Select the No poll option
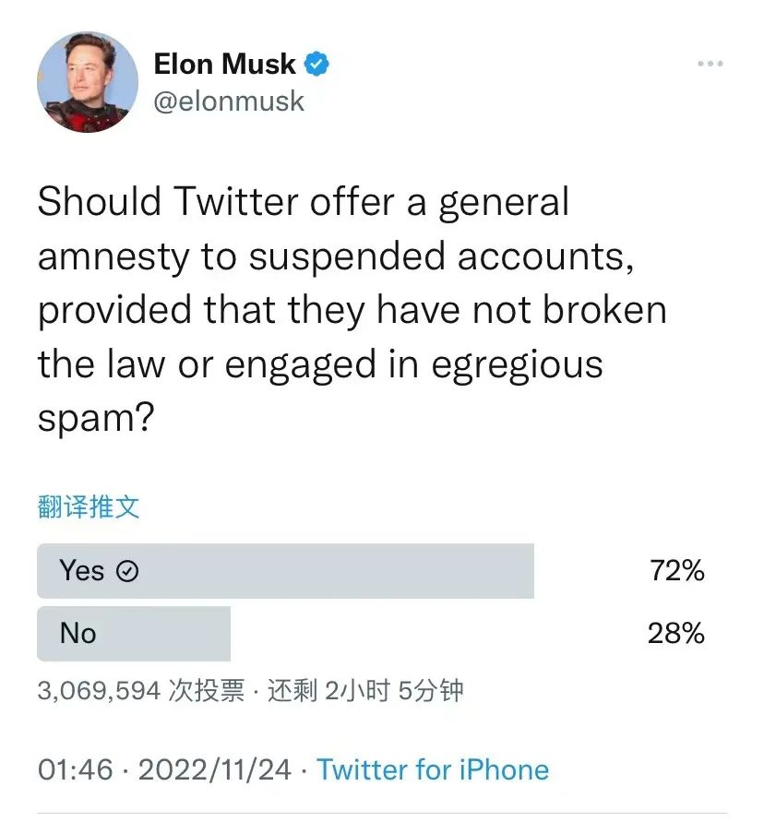Image resolution: width=764 pixels, height=822 pixels. [x=134, y=633]
